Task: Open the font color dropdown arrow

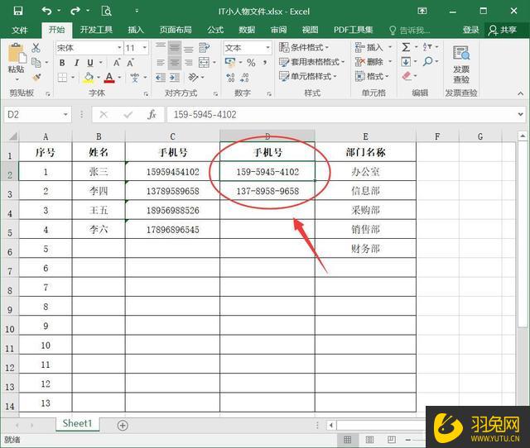Action: 119,78
